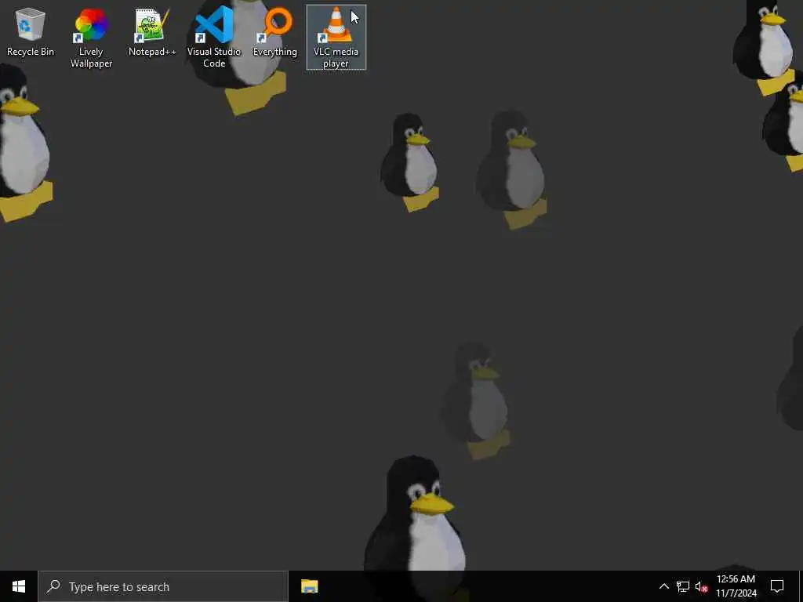The width and height of the screenshot is (803, 602).
Task: Select the Lively Wallpaper shortcut
Action: [91, 38]
